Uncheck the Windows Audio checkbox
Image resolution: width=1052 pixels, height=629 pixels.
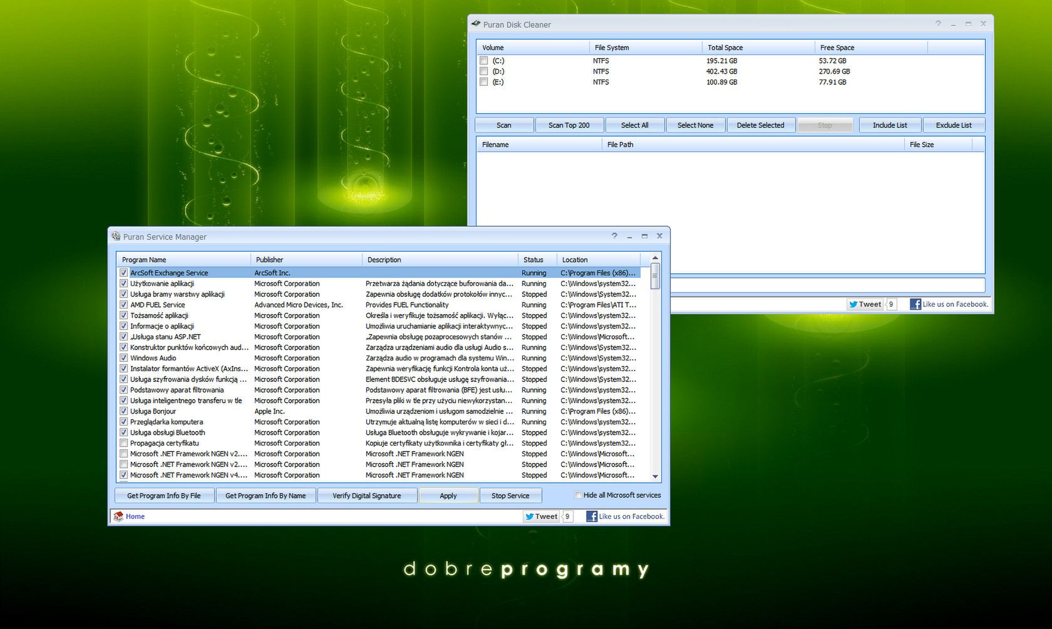click(123, 358)
